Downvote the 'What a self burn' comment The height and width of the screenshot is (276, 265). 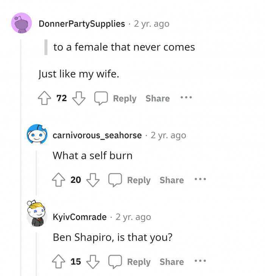click(93, 180)
